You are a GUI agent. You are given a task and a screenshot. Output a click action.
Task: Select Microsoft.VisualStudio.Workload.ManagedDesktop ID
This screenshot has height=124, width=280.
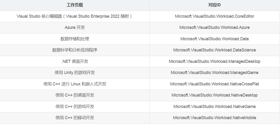coord(214,61)
